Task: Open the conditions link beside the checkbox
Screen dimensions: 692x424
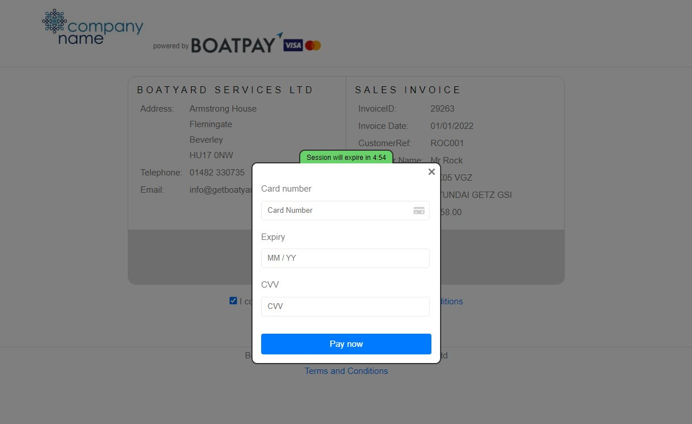Action: click(452, 301)
